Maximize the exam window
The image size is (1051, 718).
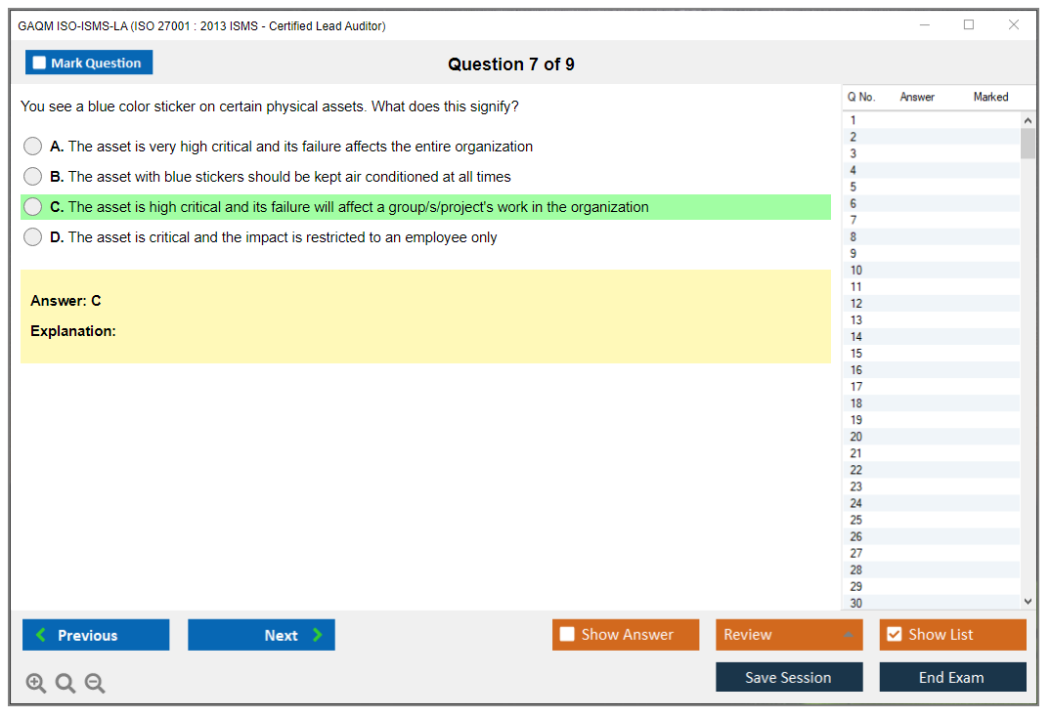click(x=969, y=25)
